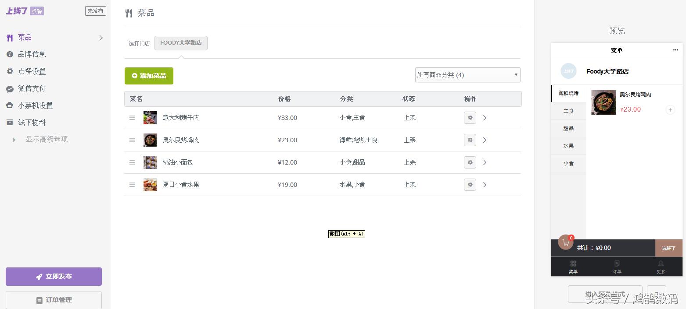The image size is (686, 309).
Task: Open 微信支付 settings from the sidebar icon
Action: point(9,88)
